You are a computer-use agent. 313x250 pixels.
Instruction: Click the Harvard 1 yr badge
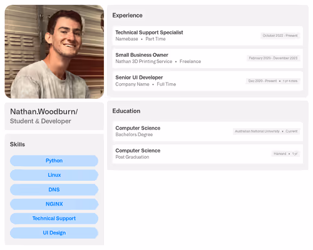285,154
